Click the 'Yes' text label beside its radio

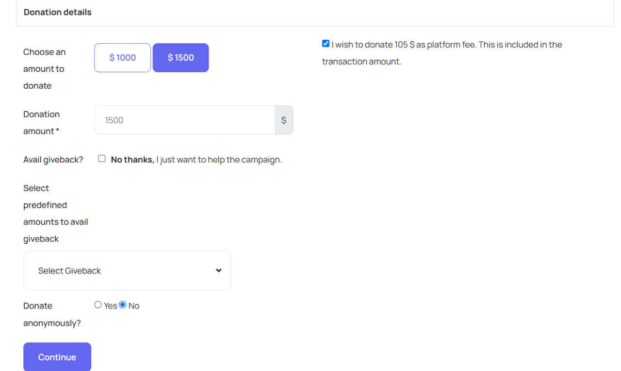tap(111, 306)
